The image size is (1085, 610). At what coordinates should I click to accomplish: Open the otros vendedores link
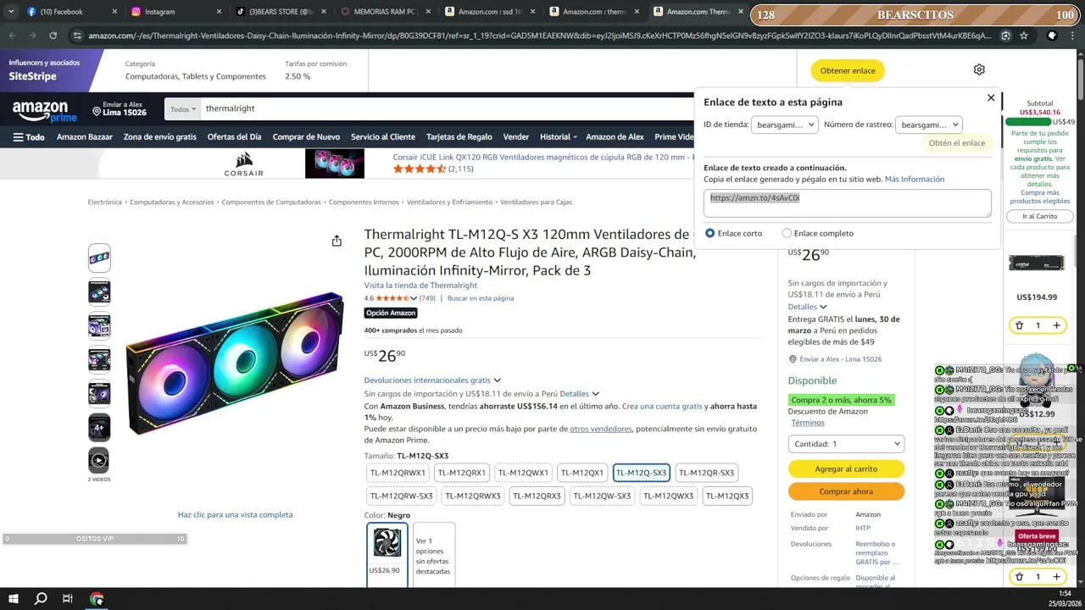tap(601, 429)
